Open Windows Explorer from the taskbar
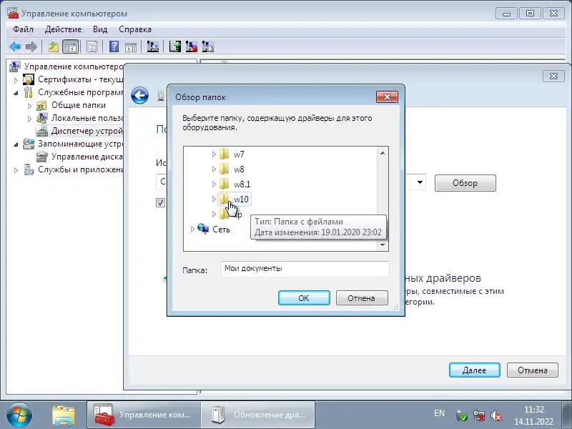Image resolution: width=572 pixels, height=429 pixels. [64, 415]
